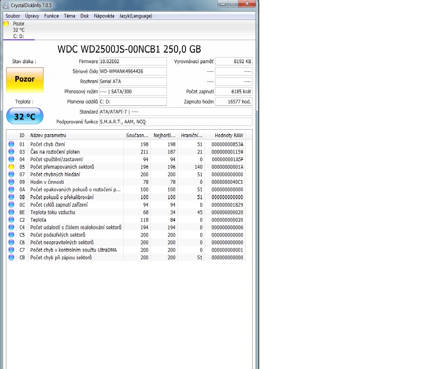Screen dimensions: 433x369
Task: Click the blue status orb for attribute 0B
Action: point(11,197)
